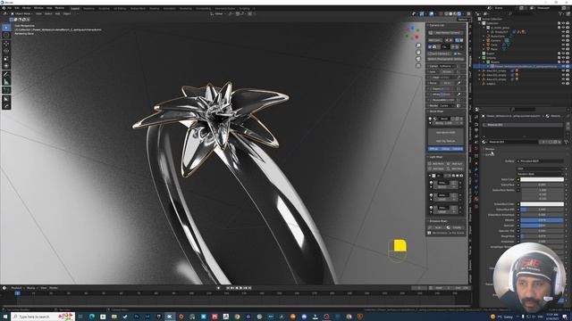The width and height of the screenshot is (572, 321).
Task: Click Add Point in Light Mixer
Action: click(437, 164)
